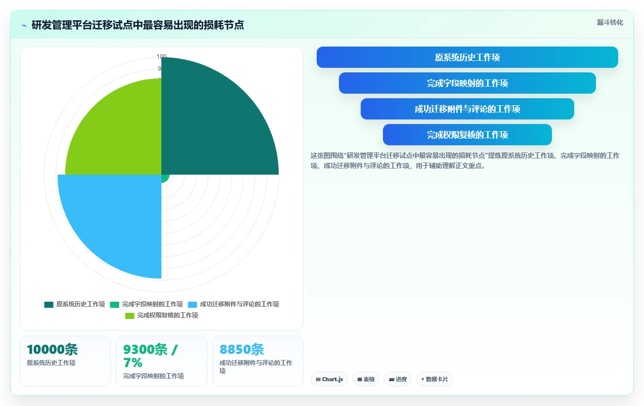
Task: Click the 成功迁移附件与评论的工作项 funnel bar
Action: pyautogui.click(x=467, y=109)
